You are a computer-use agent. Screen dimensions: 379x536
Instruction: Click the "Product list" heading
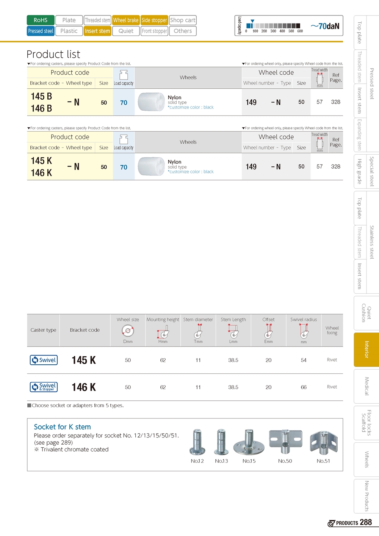(53, 54)
